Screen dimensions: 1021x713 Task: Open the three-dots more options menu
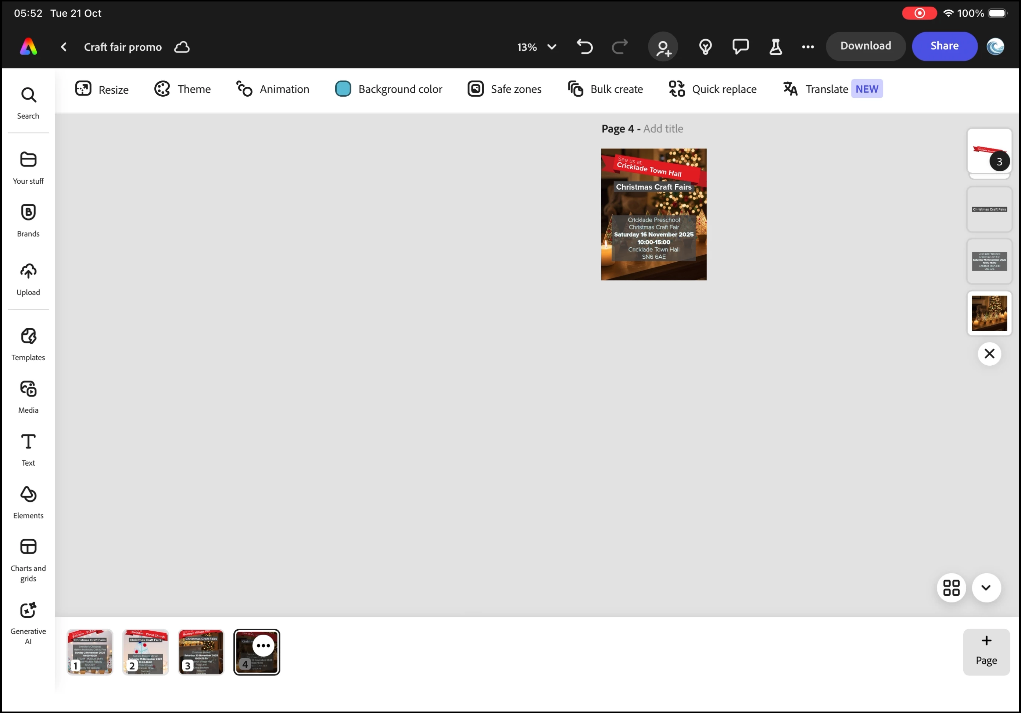coord(807,47)
